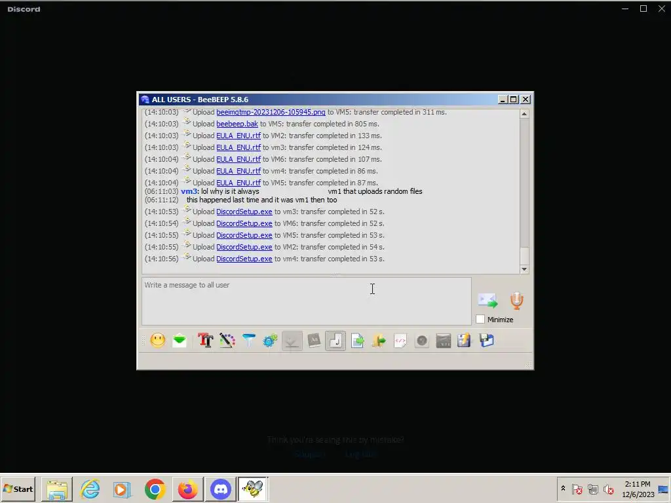Switch to Discord via its taskbar icon

220,489
